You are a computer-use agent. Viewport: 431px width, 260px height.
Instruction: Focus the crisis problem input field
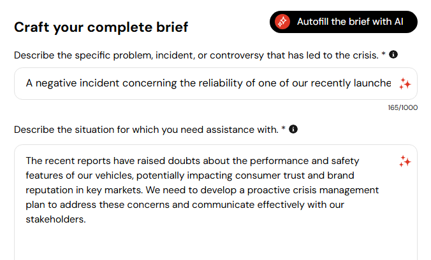pos(204,84)
